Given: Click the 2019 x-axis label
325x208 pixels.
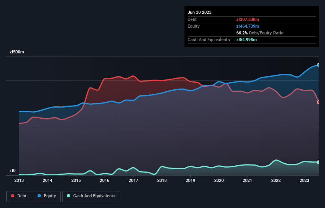Looking at the screenshot, I should click(190, 180).
